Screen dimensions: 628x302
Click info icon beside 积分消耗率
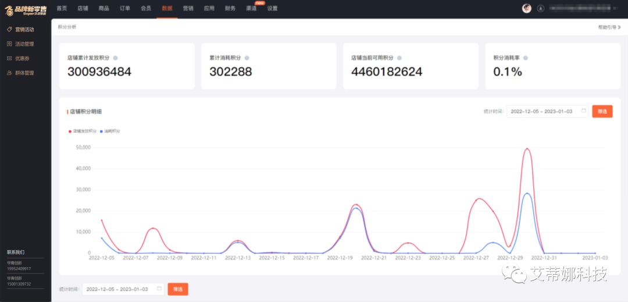(526, 58)
